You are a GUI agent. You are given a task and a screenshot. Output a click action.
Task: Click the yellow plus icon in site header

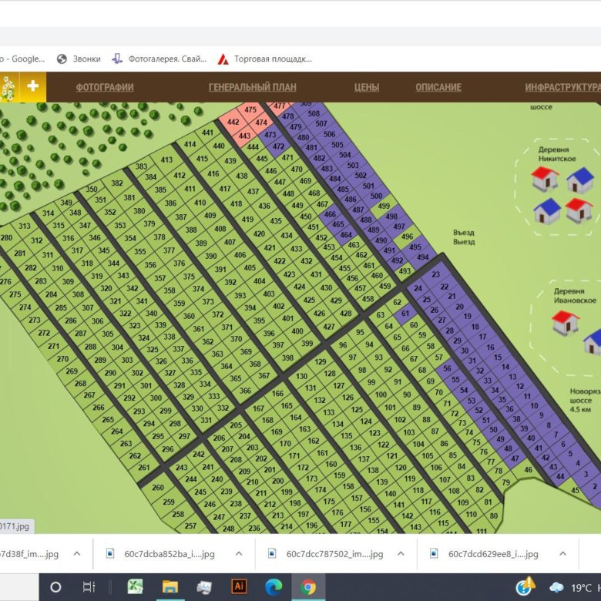(x=32, y=86)
